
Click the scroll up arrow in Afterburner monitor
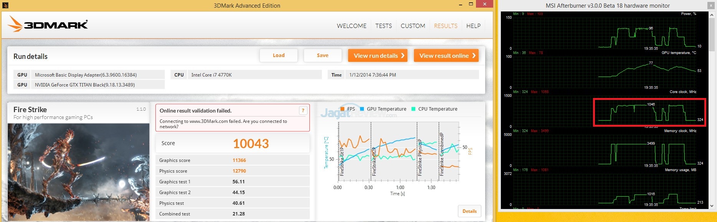coord(712,15)
